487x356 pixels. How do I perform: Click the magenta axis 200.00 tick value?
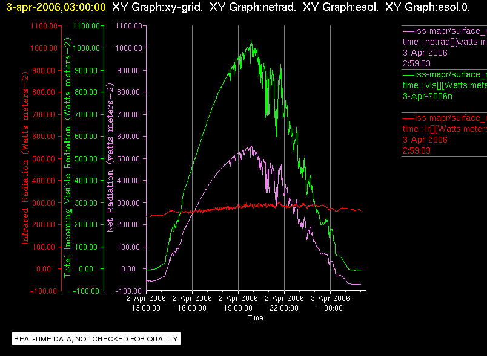click(128, 225)
